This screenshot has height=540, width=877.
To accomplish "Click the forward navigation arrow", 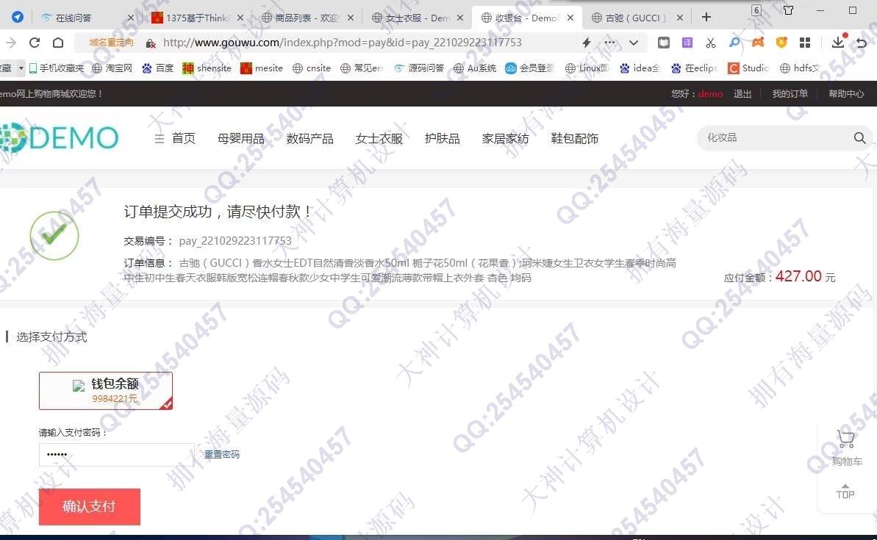I will [10, 43].
